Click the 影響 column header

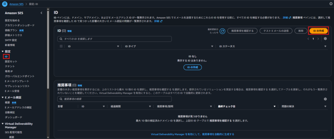point(60,106)
